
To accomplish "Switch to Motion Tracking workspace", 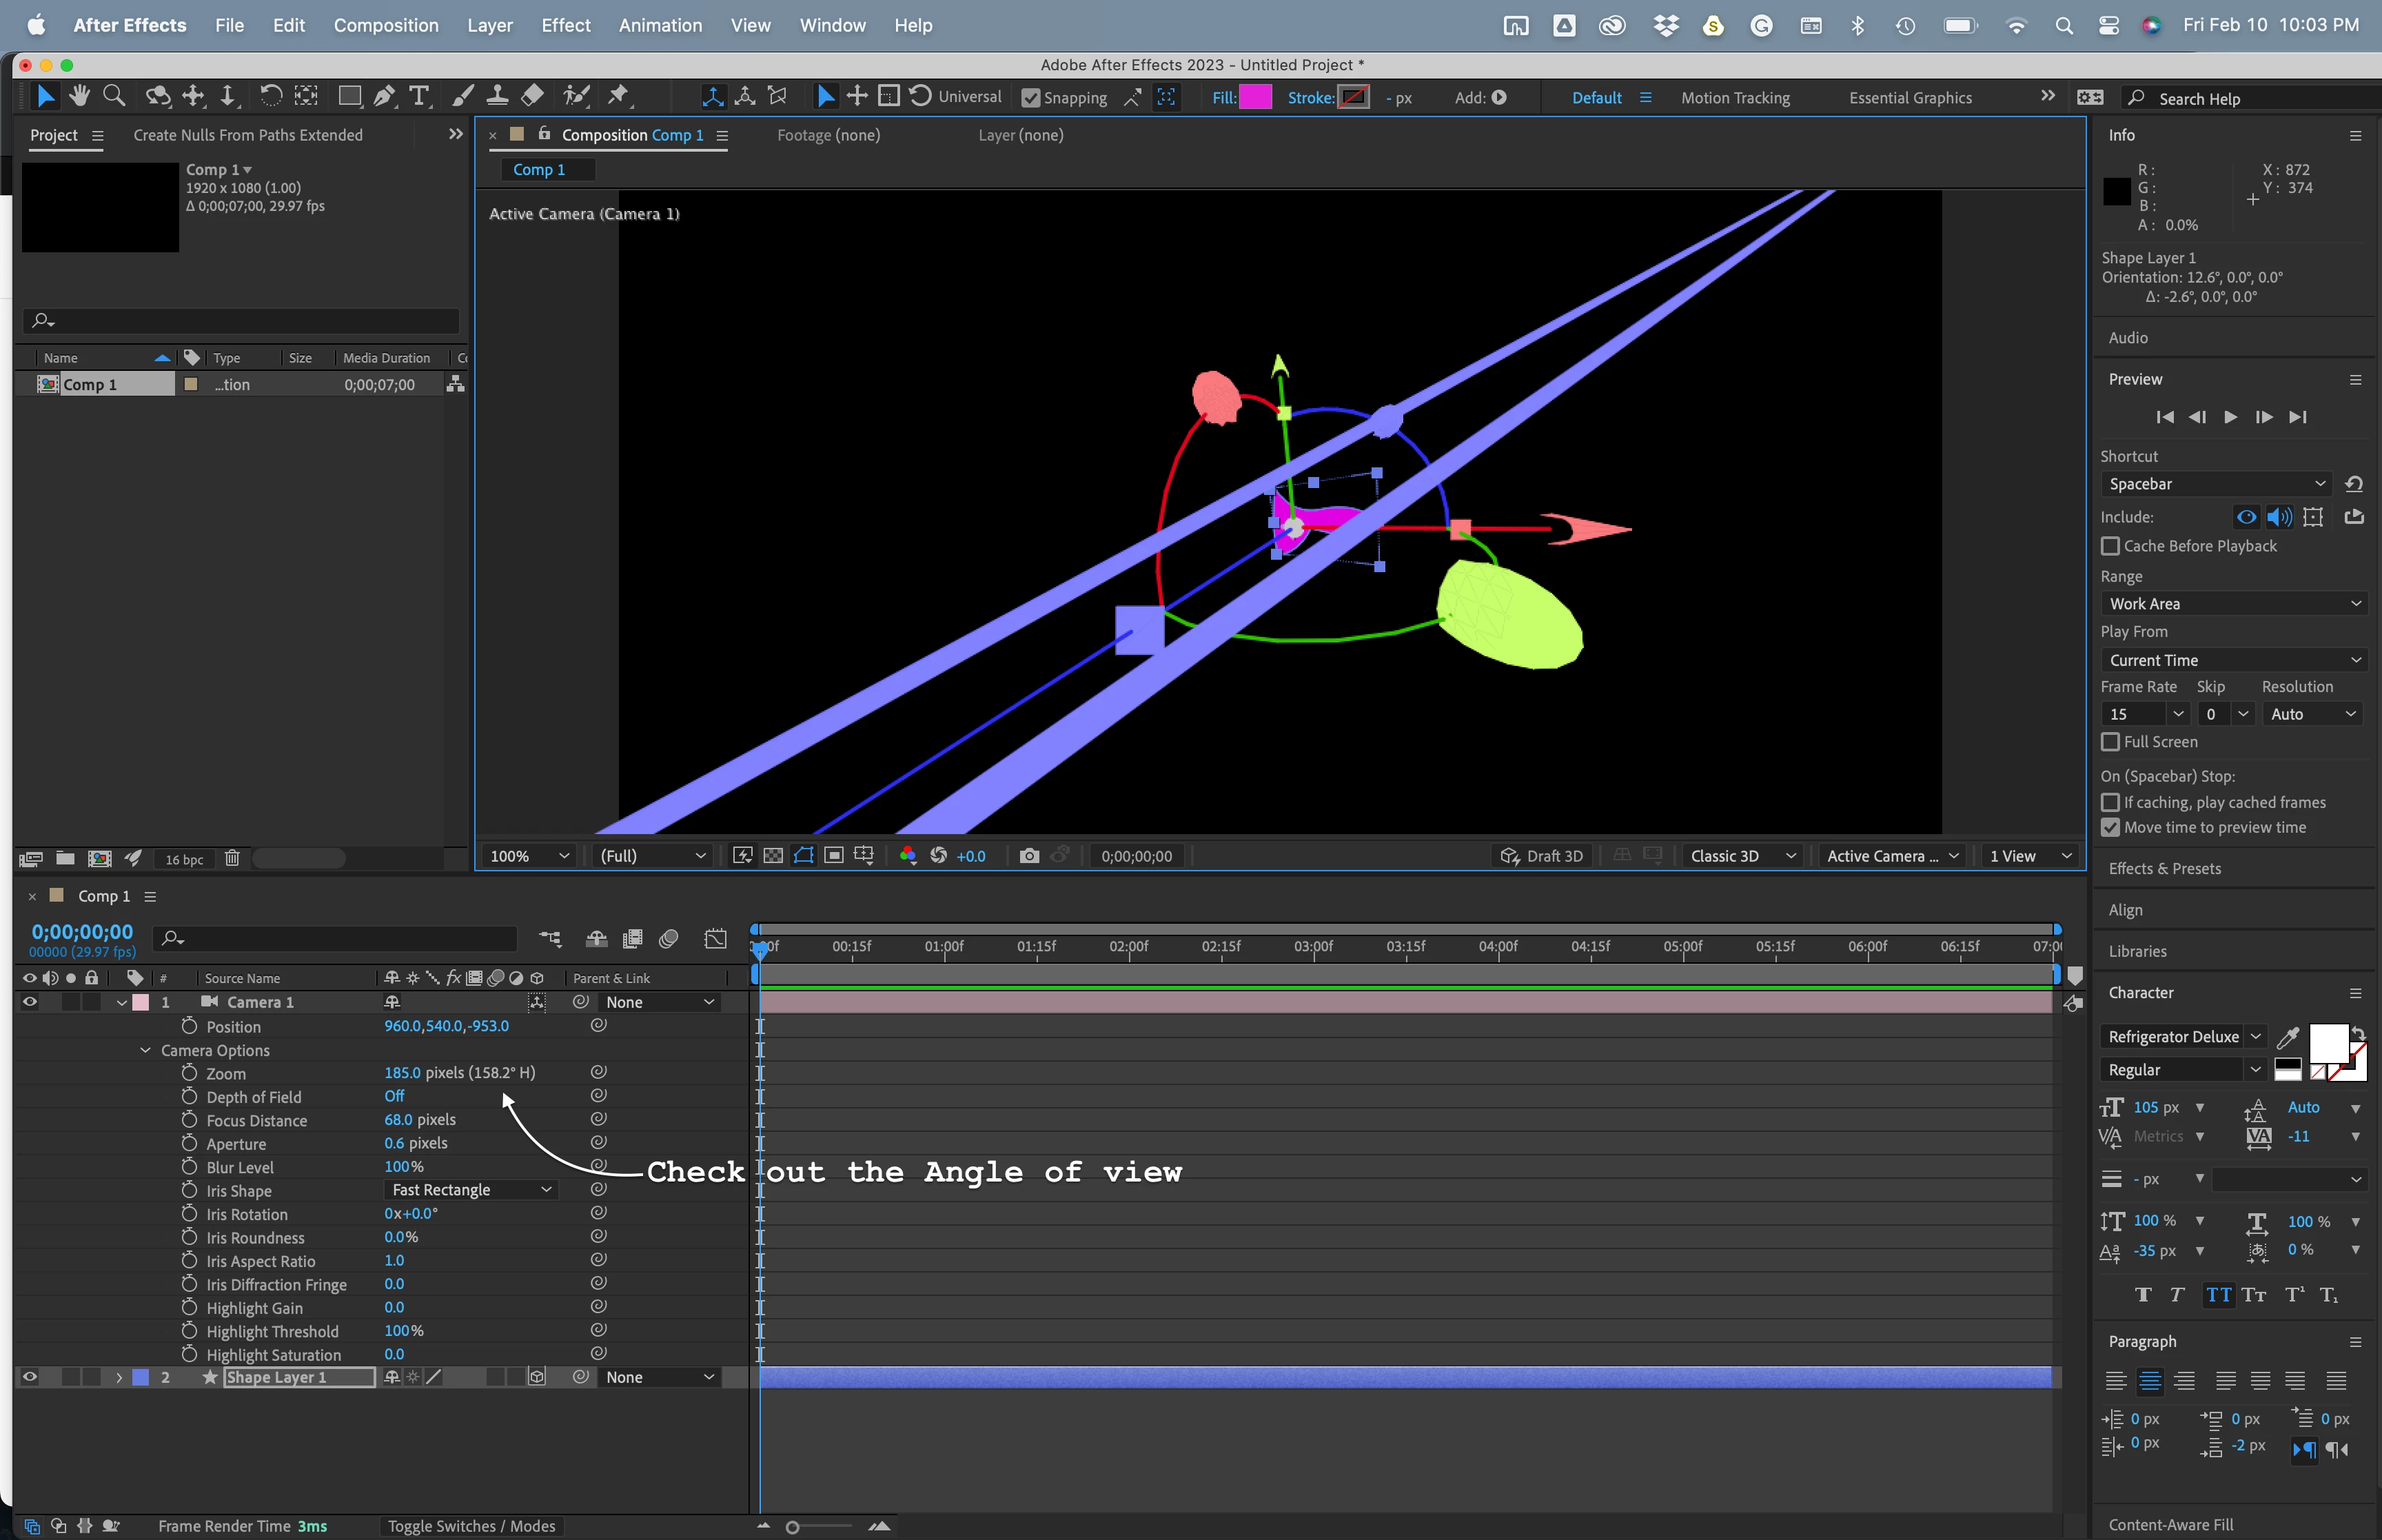I will pos(1734,98).
